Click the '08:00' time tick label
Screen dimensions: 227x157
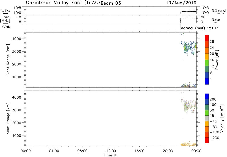click(x=83, y=151)
